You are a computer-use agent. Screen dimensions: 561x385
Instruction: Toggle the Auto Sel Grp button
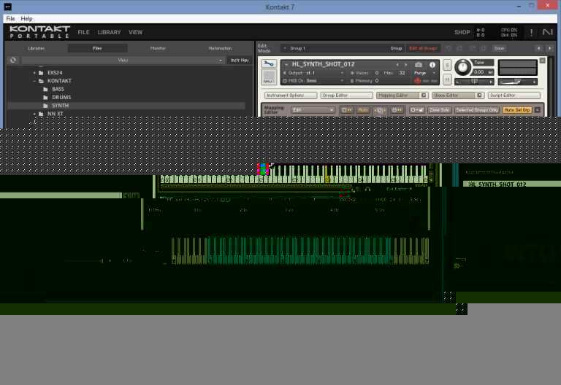pos(517,110)
